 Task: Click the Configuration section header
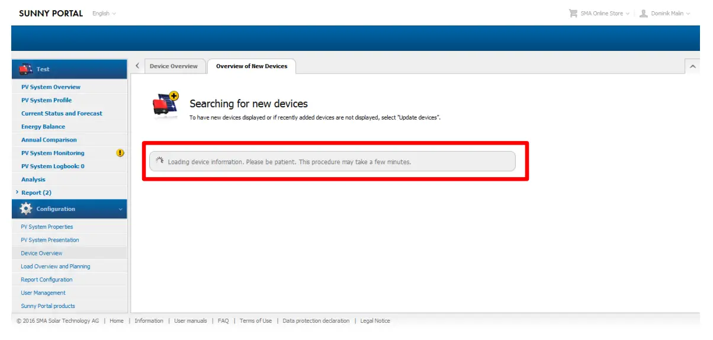[69, 209]
